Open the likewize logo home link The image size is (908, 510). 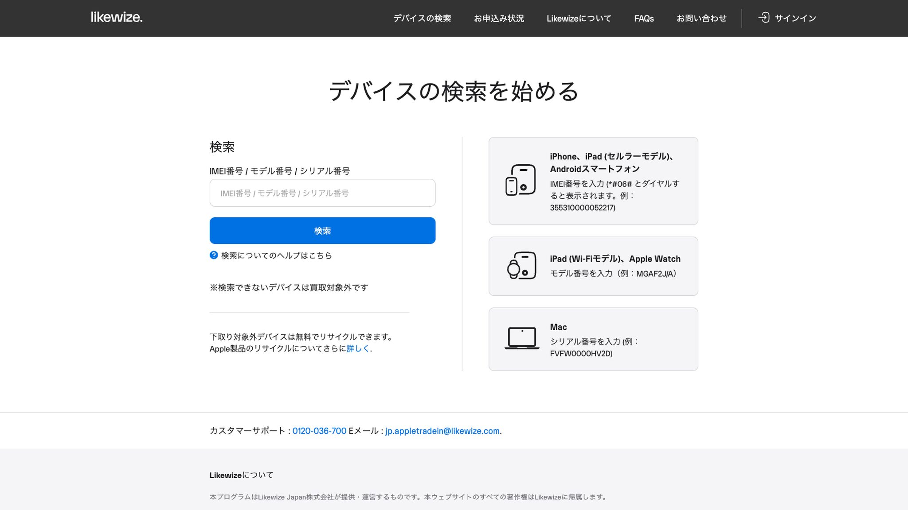[x=117, y=17]
